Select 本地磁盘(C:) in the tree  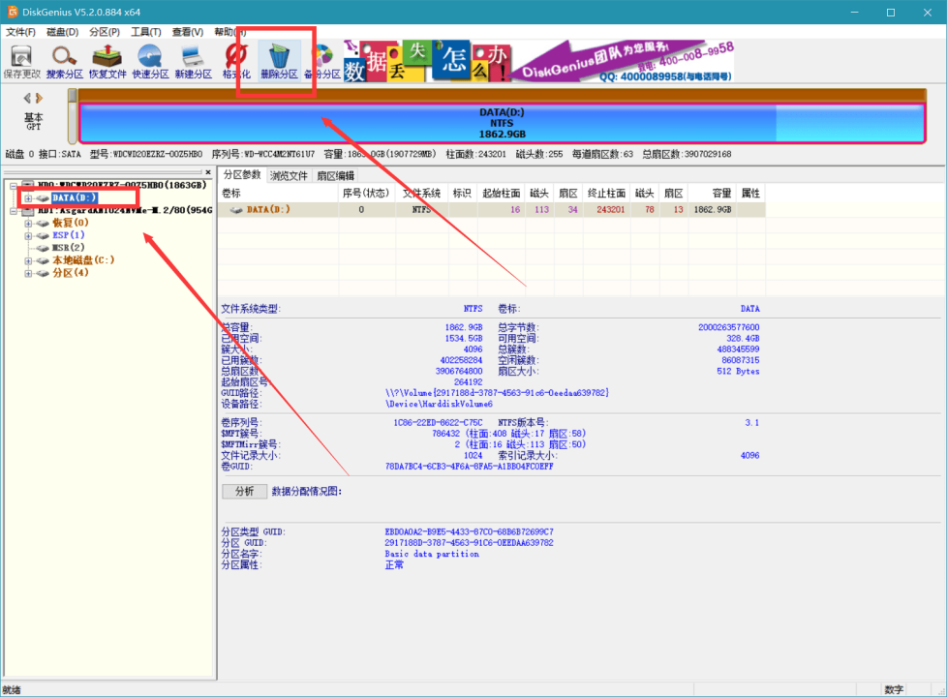tap(83, 260)
